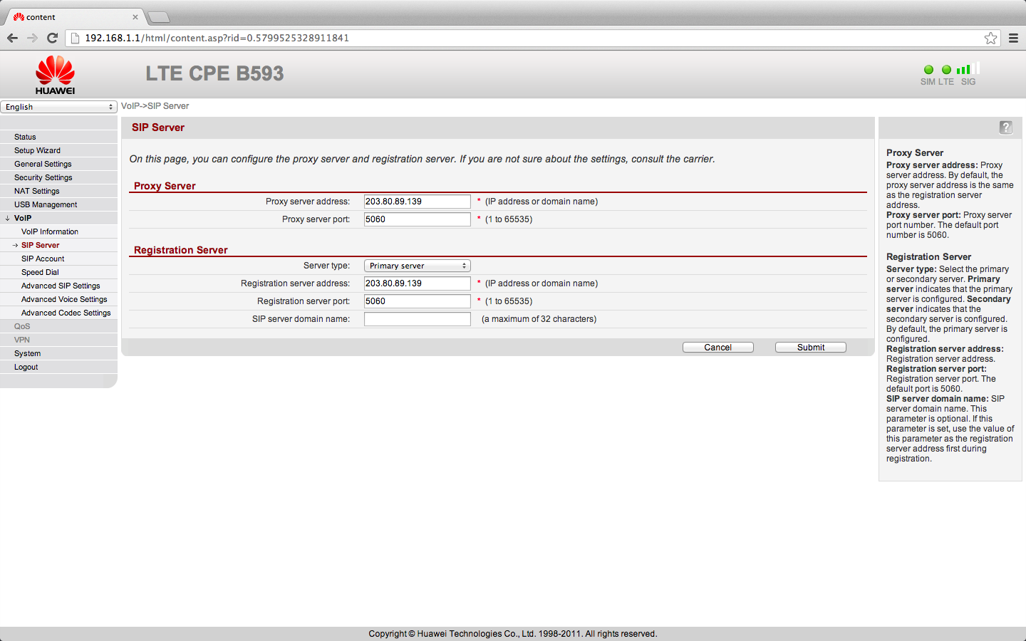Open the VPN menu

click(22, 340)
